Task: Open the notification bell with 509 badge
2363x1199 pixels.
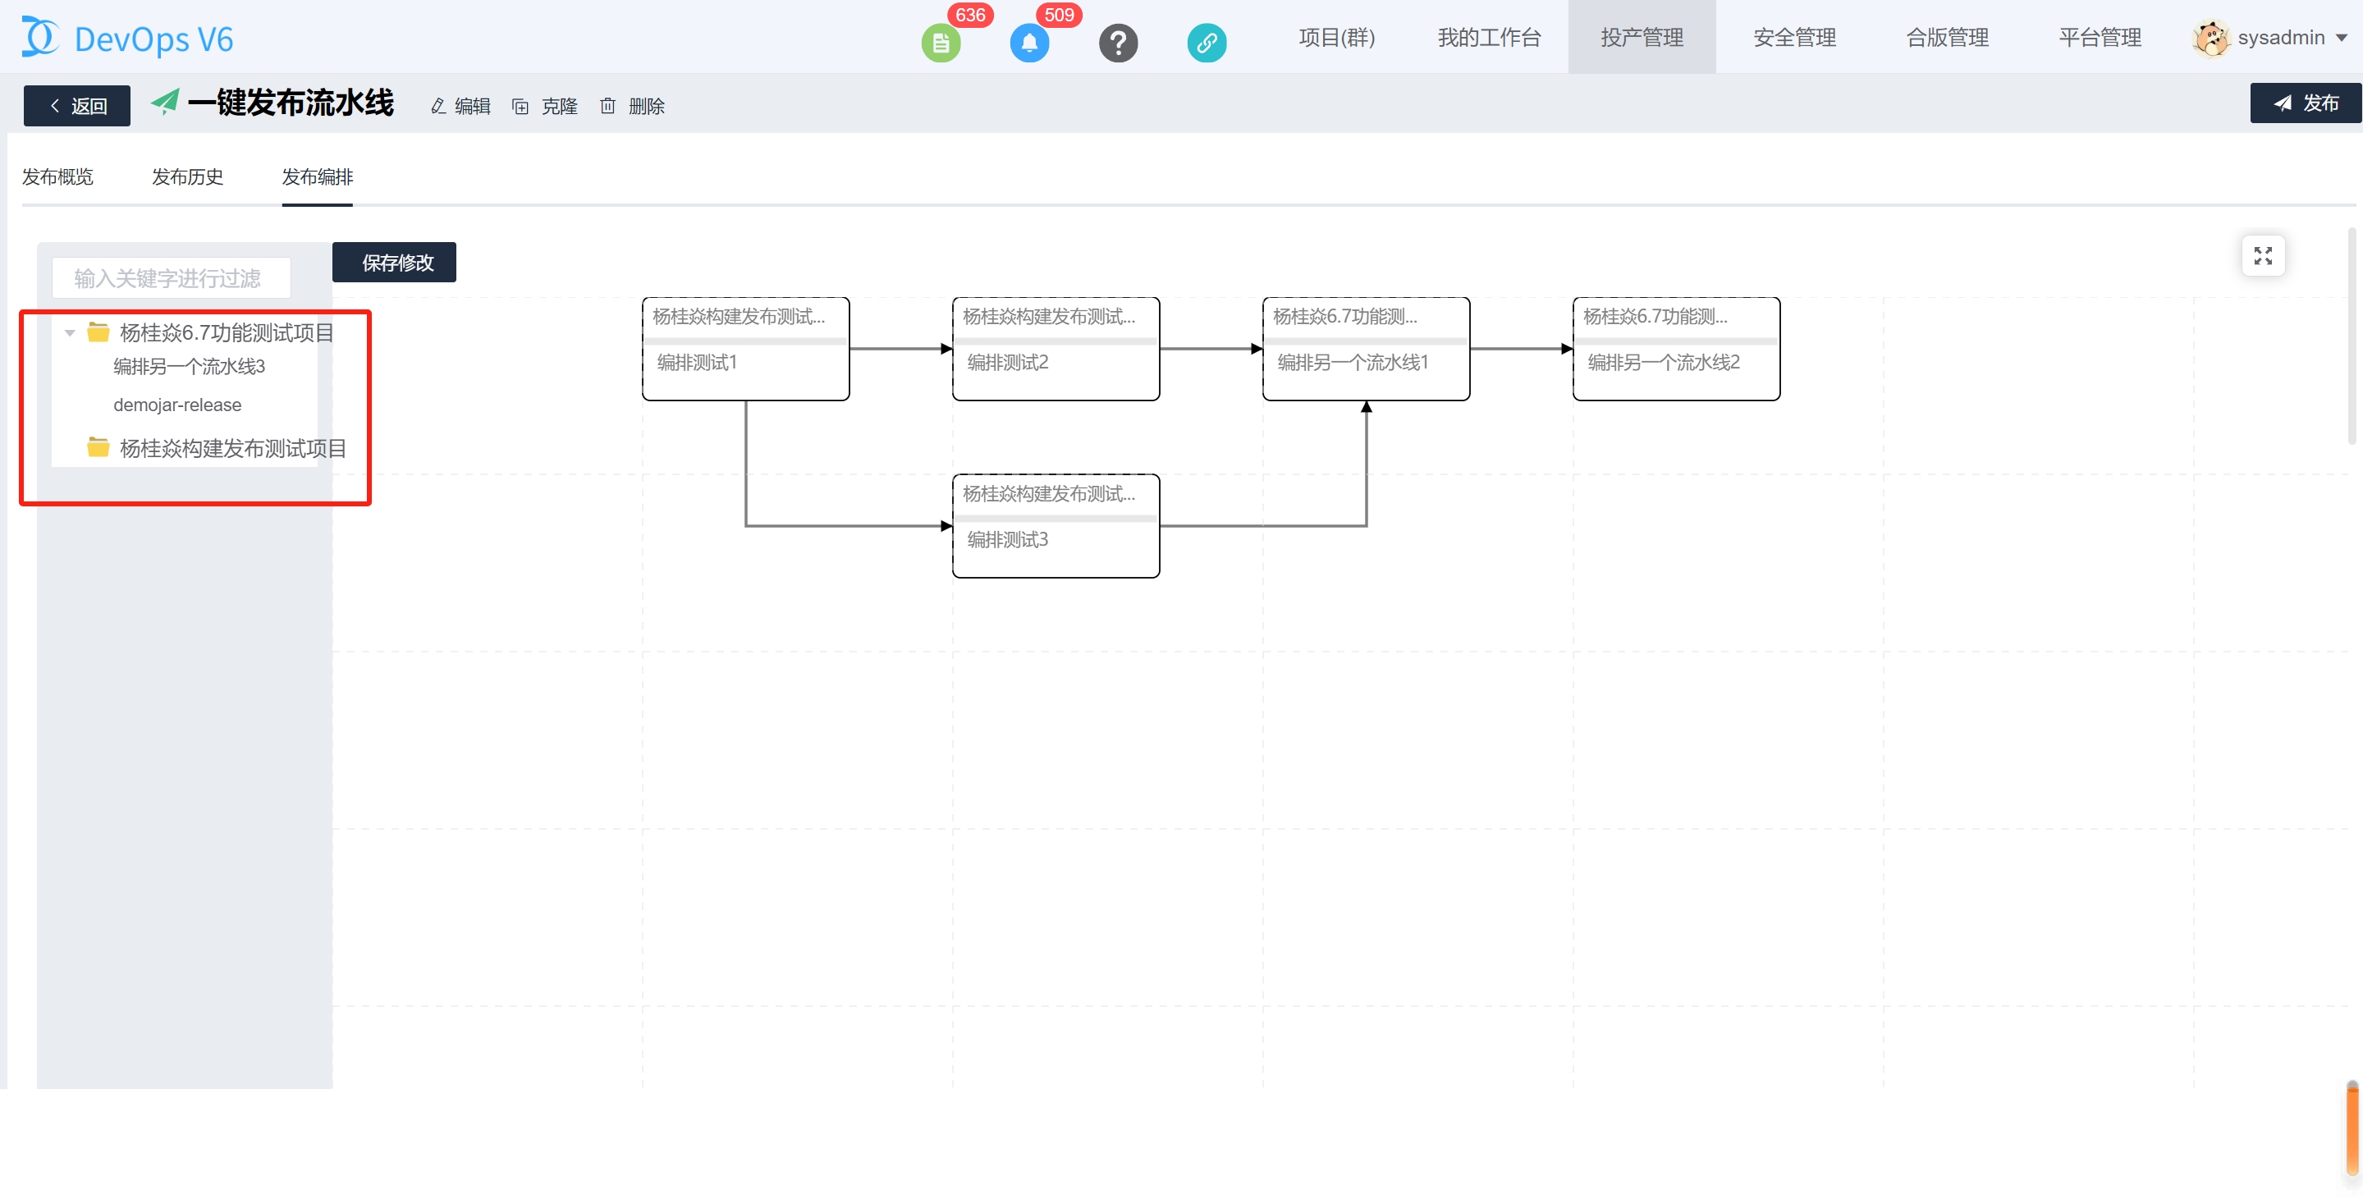Action: pyautogui.click(x=1029, y=42)
